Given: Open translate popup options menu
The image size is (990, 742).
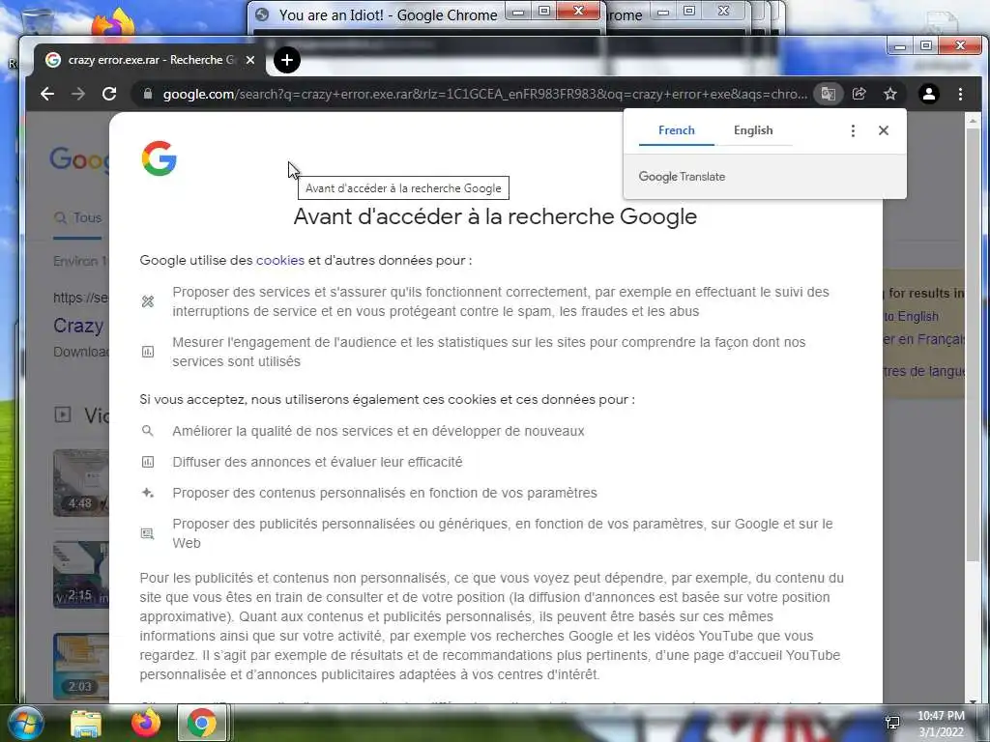Looking at the screenshot, I should pos(853,130).
